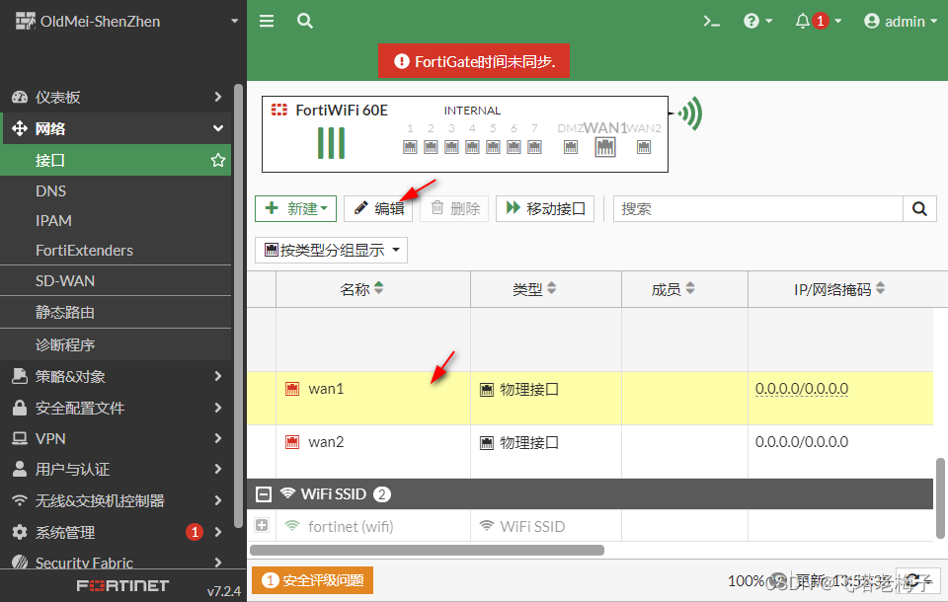Expand the 策略&对象 menu
Image resolution: width=948 pixels, height=602 pixels.
pos(116,377)
